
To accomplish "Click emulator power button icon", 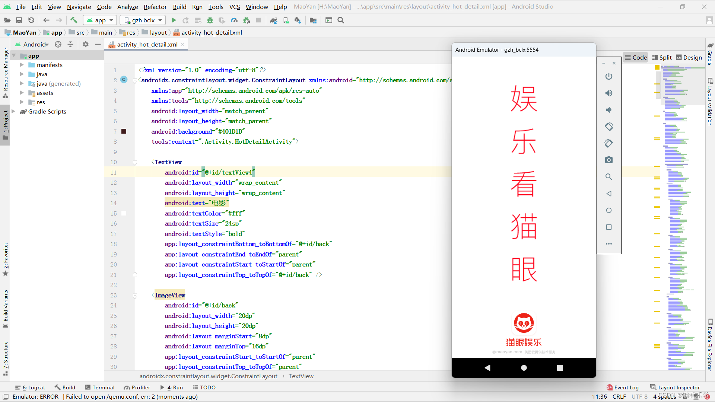I will (x=608, y=76).
